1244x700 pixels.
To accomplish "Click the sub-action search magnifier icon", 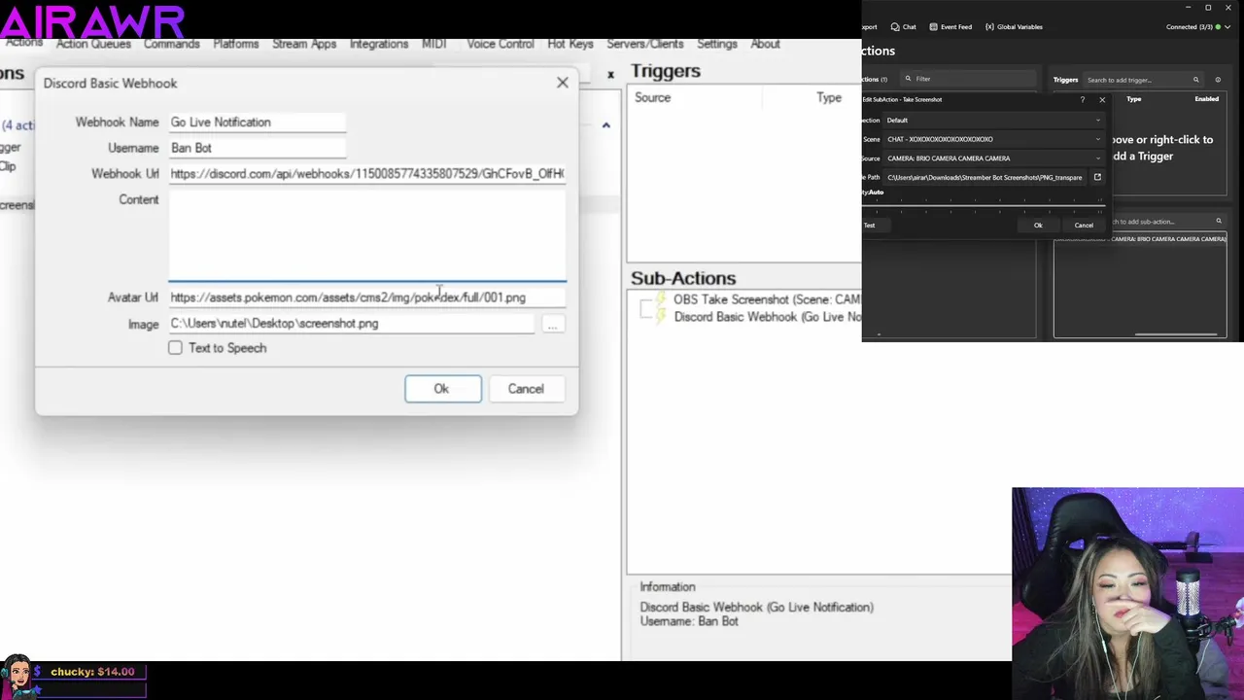I will pyautogui.click(x=1219, y=222).
